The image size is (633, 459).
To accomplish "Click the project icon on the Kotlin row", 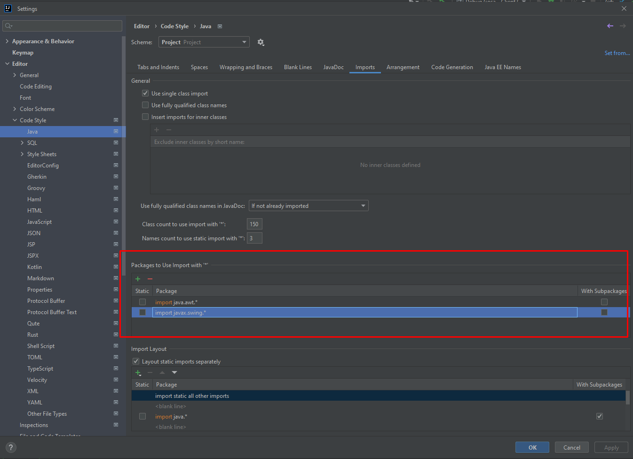I will coord(116,267).
